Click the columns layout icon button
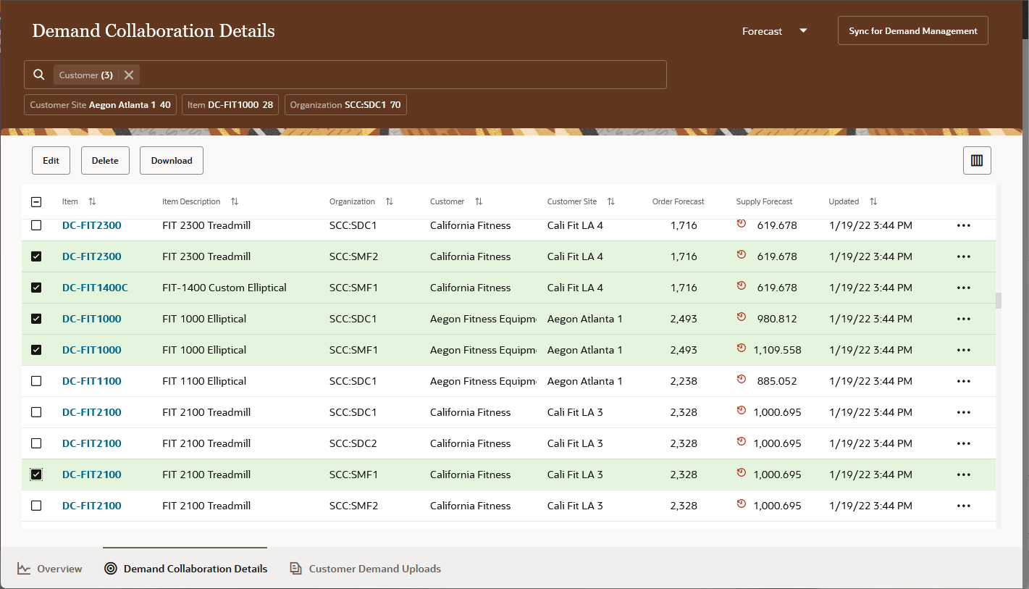1029x589 pixels. coord(976,160)
